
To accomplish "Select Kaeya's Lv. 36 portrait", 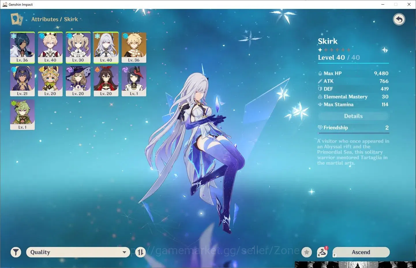I will point(23,47).
